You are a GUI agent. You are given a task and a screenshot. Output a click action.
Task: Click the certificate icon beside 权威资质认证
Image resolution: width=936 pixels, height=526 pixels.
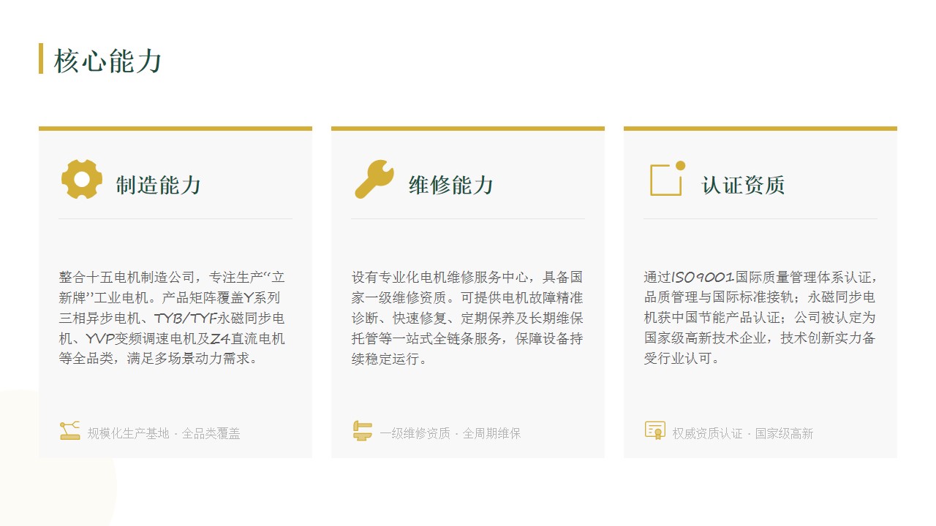click(655, 431)
